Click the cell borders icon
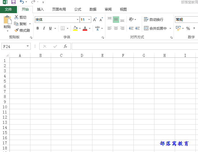198x152 pixels. pyautogui.click(x=63, y=28)
